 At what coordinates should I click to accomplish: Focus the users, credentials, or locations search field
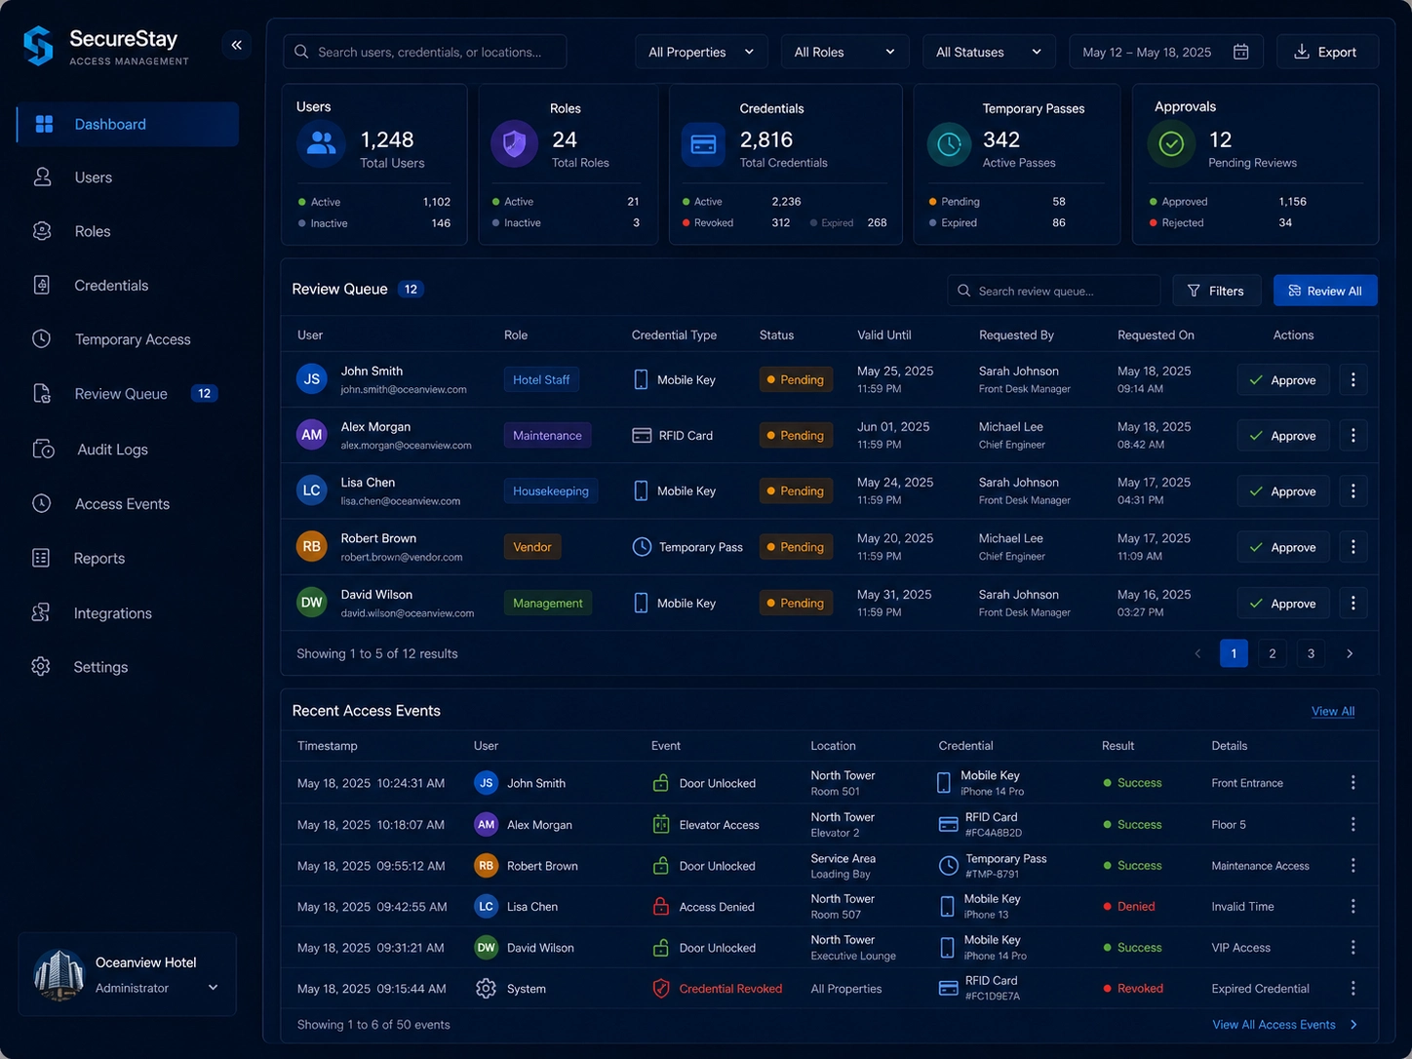425,52
